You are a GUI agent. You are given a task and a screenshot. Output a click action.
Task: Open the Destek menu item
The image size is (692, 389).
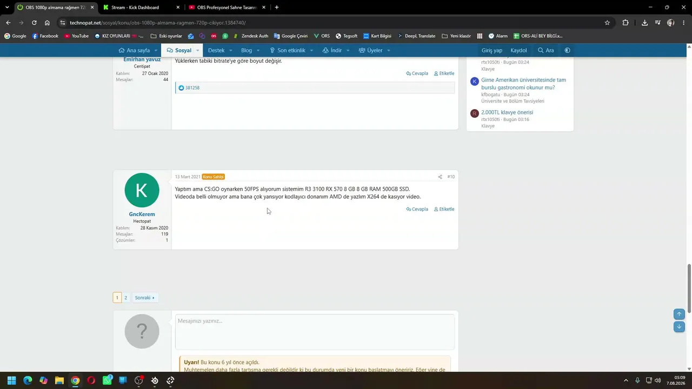216,50
